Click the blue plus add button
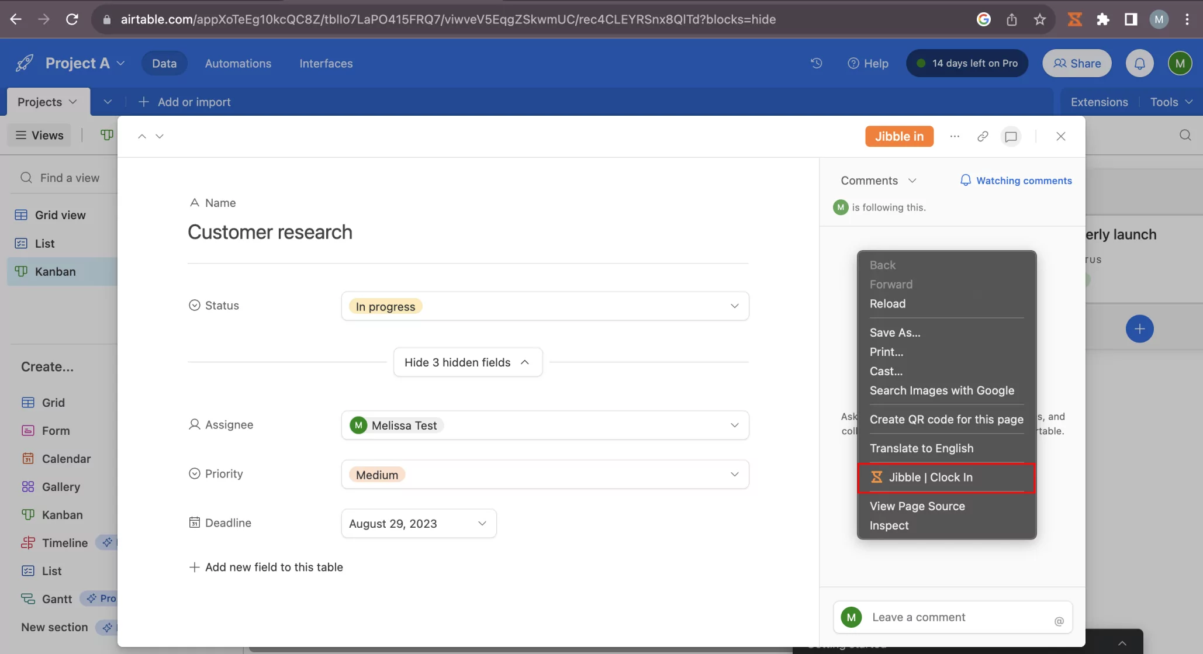 click(x=1139, y=328)
